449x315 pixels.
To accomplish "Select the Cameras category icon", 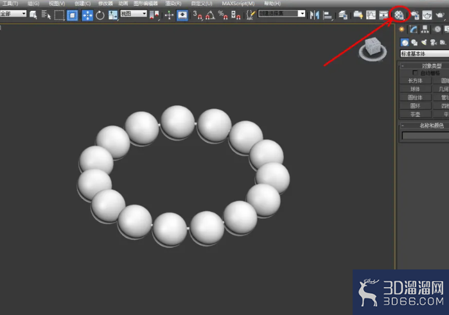I will click(433, 42).
